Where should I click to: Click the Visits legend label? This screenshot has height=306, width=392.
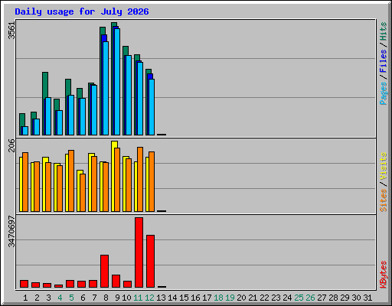[383, 166]
